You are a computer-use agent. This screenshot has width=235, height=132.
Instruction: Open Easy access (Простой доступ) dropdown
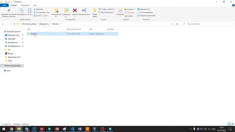106,12
